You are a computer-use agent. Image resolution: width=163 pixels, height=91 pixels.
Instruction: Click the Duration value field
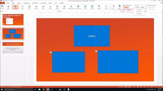pos(143,7)
